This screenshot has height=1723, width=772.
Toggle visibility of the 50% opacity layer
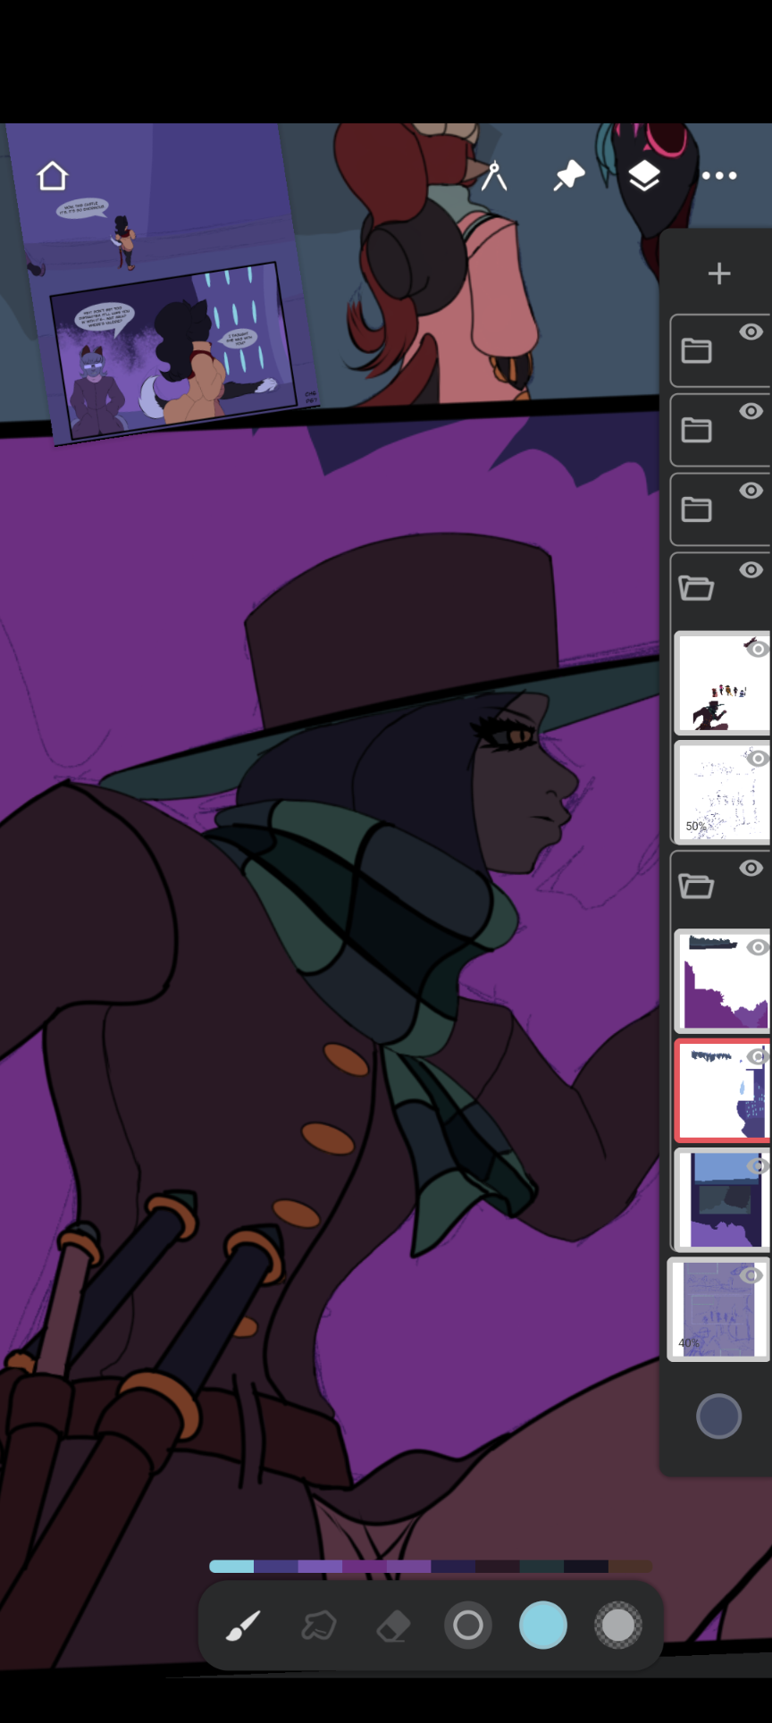point(758,759)
